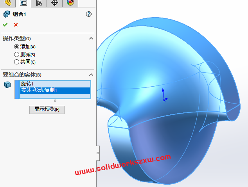This screenshot has height=187, width=248.
Task: Confirm with the green checkmark
Action: tap(5, 25)
